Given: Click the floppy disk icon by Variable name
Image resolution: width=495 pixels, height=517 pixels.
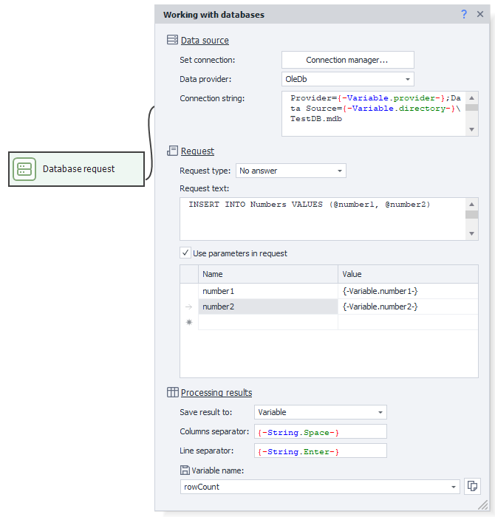Looking at the screenshot, I should [185, 470].
